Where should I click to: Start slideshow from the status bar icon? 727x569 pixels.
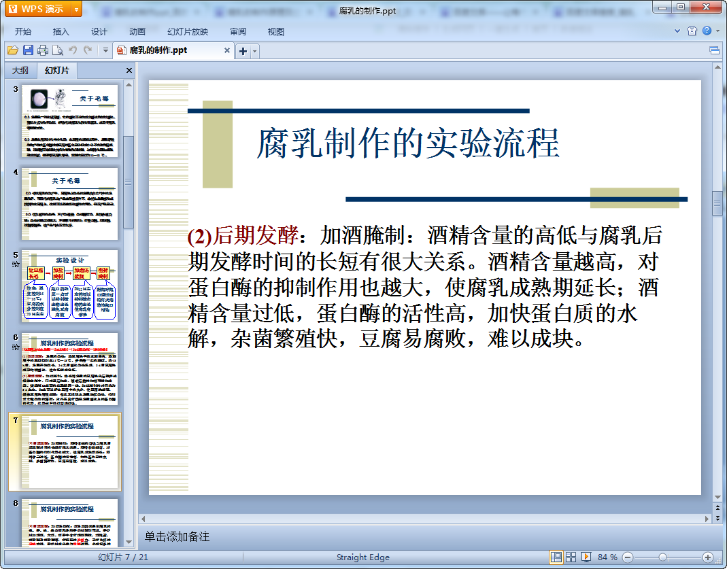click(586, 557)
